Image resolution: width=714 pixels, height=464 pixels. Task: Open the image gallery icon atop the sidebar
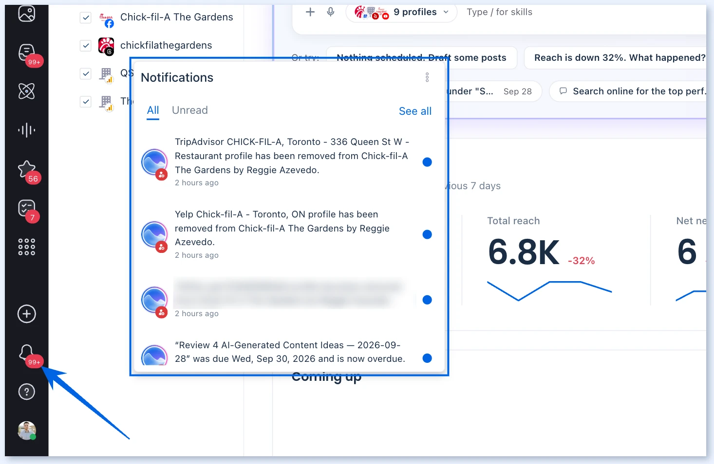pyautogui.click(x=27, y=14)
